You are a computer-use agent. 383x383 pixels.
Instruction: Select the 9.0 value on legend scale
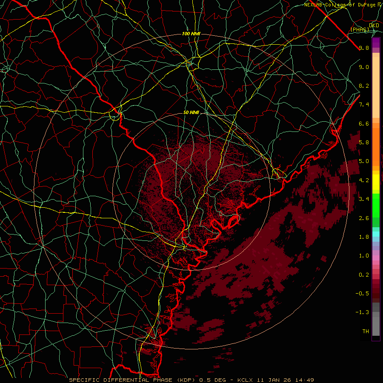point(364,67)
